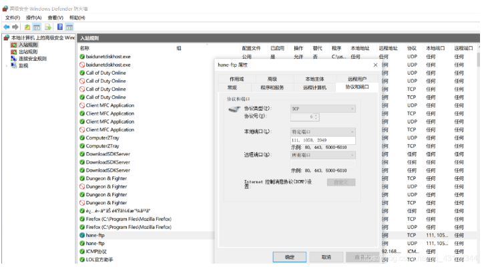Switch to the 本地主体 tab
Screen dimensions: 482x267
[314, 79]
